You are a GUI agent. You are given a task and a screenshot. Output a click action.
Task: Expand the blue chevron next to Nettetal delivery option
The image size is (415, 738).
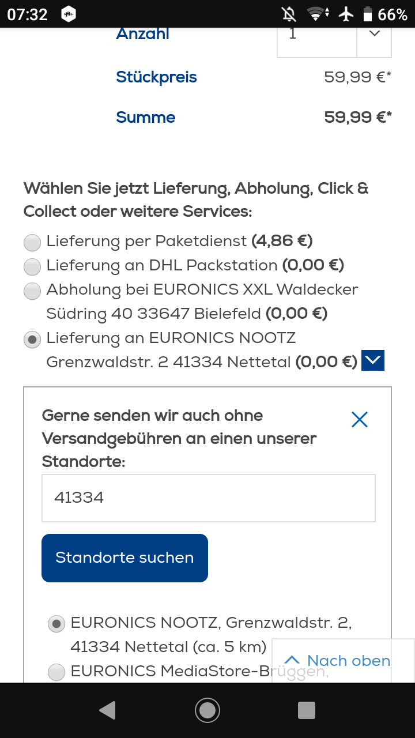pyautogui.click(x=372, y=360)
